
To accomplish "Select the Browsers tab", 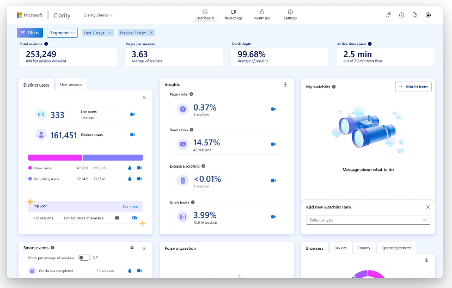I will tap(315, 248).
